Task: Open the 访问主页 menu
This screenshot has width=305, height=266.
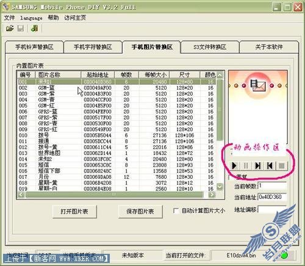Action: click(x=75, y=18)
